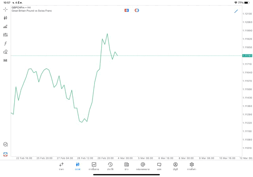The height and width of the screenshot is (177, 253).
Task: Open the drawing objects shapes icon
Action: coord(6,52)
